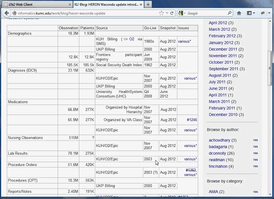Open rss feed for dconnolly
This screenshot has height=199, width=274.
256,153
